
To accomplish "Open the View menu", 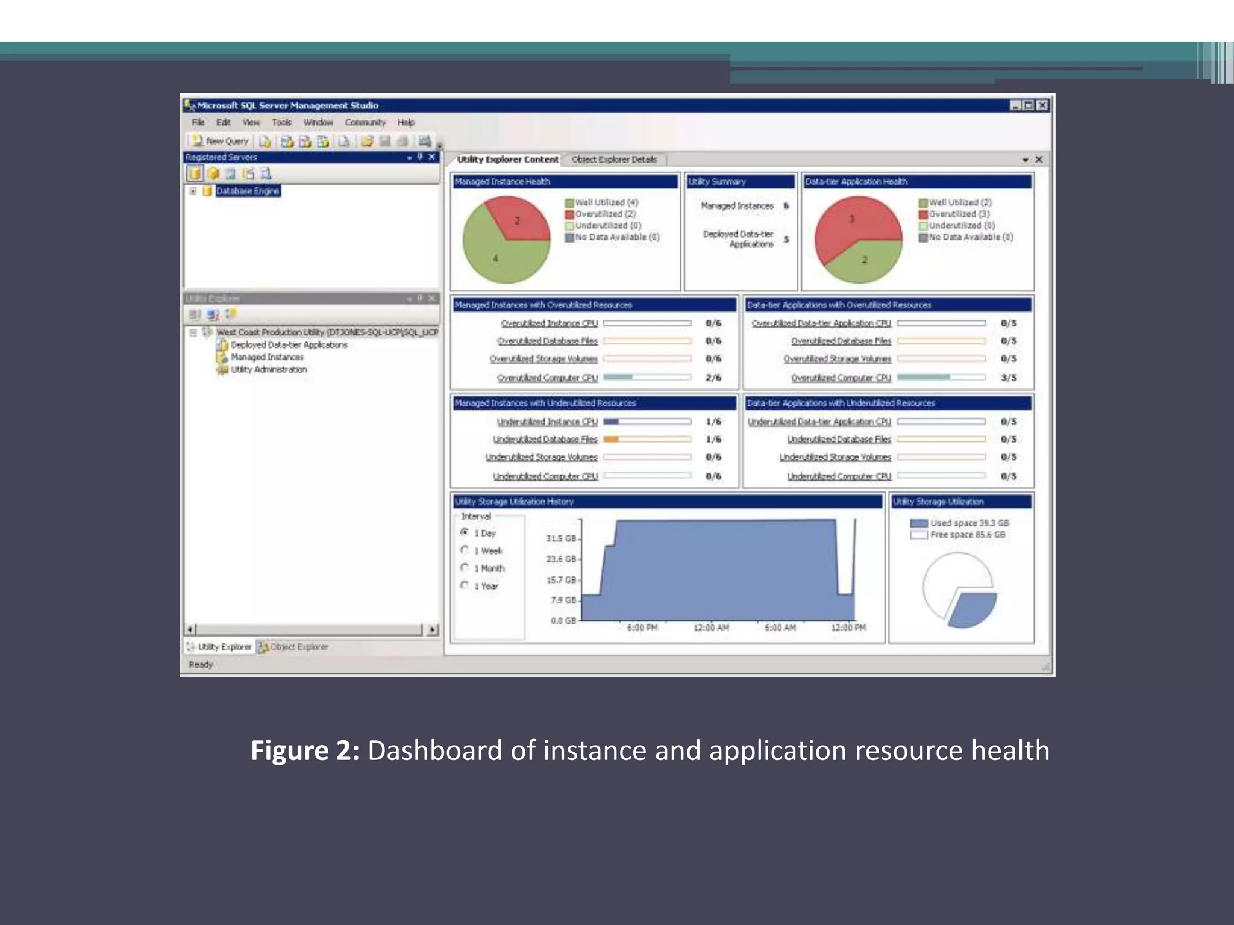I will (x=251, y=122).
